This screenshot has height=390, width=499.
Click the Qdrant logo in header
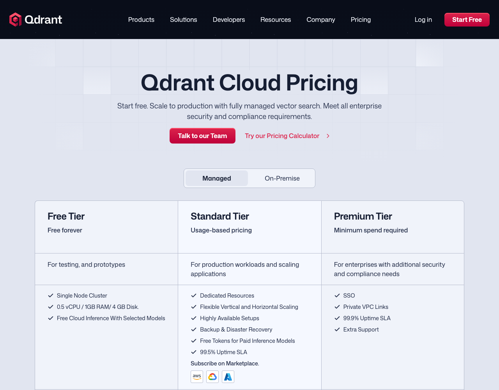coord(35,19)
